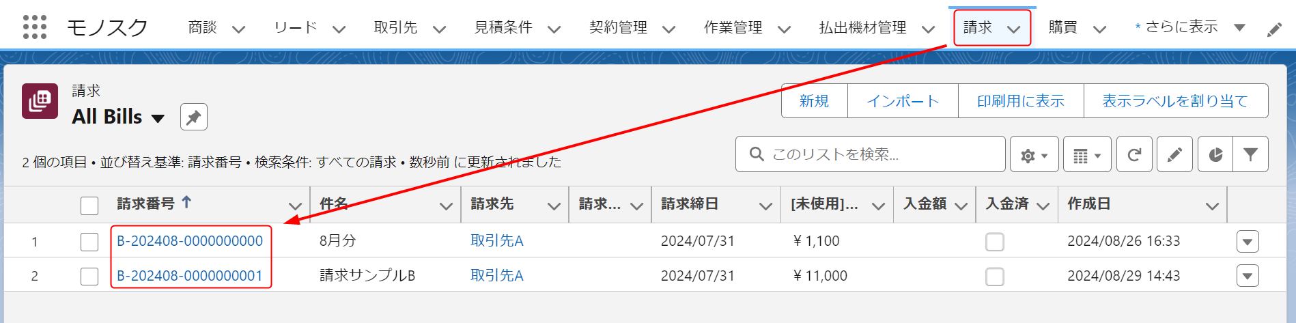Select row checkbox for B-202408-0000000000
This screenshot has height=323, width=1296.
click(89, 242)
